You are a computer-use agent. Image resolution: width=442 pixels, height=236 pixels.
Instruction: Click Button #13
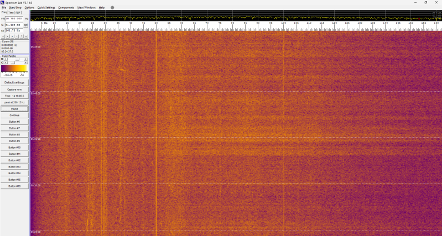click(x=14, y=167)
